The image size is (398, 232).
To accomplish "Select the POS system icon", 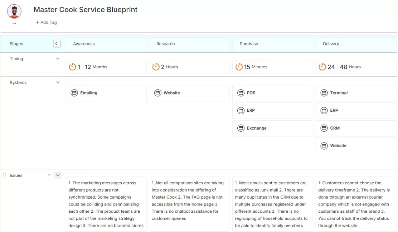I will (x=241, y=93).
